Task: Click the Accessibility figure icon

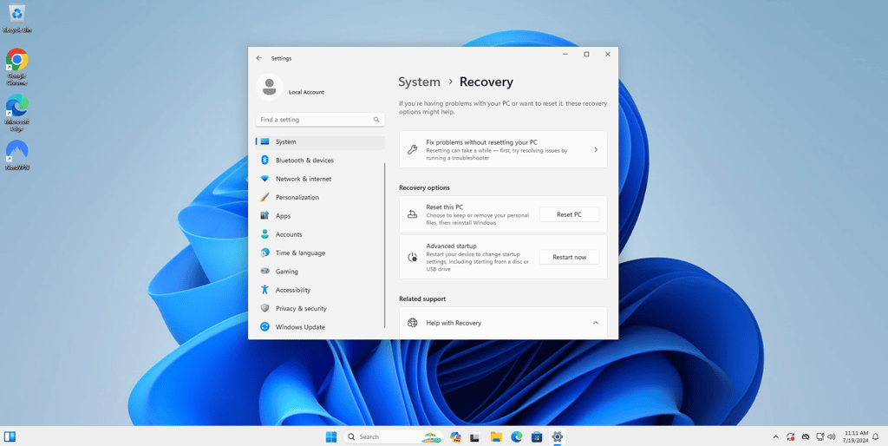Action: coord(264,290)
